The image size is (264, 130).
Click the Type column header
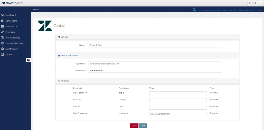point(212,88)
